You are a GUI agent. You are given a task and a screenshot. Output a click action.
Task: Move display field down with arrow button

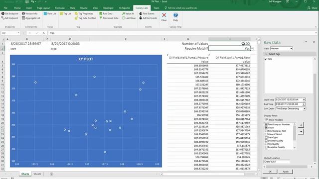point(301,132)
